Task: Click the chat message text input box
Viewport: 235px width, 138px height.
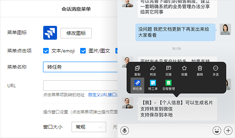Action: (170, 131)
